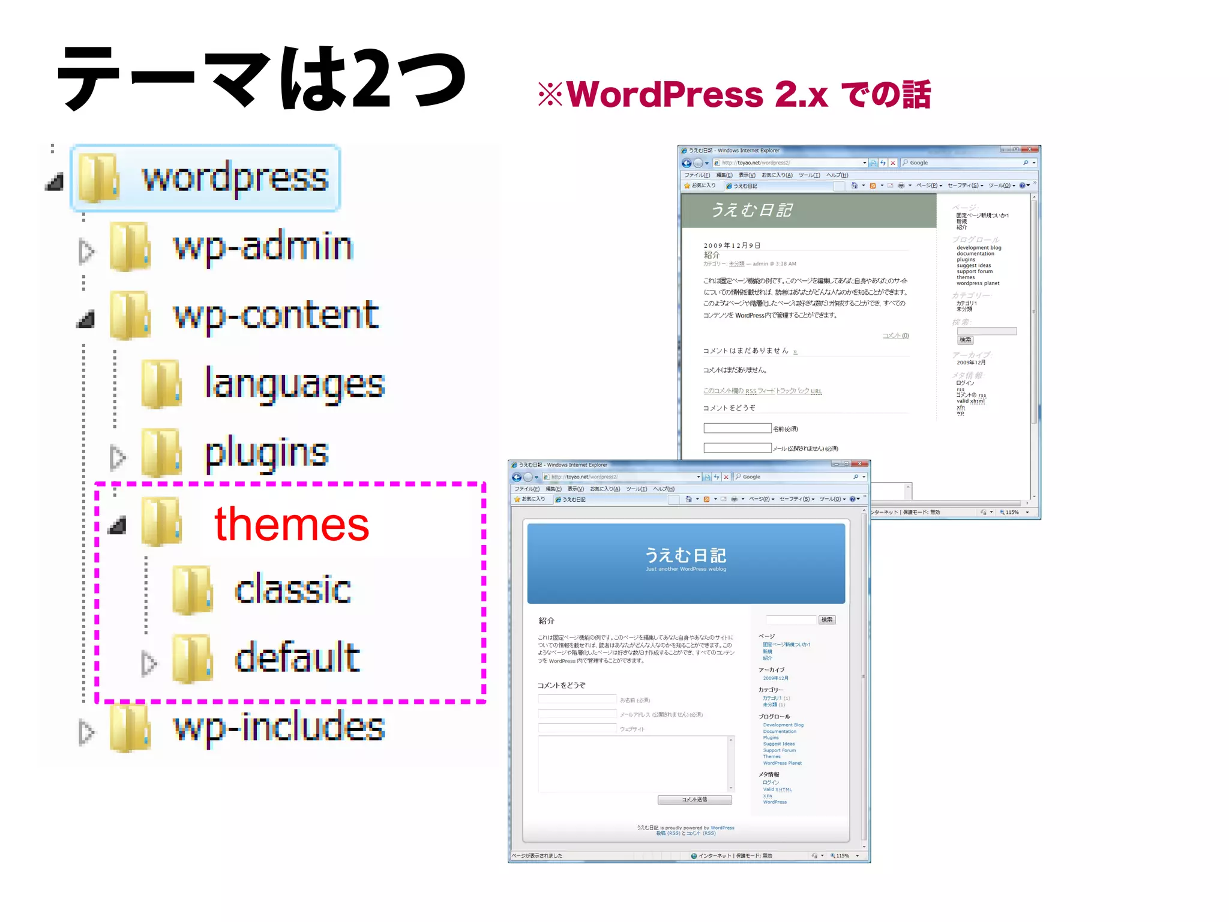Select the themes folder icon

coord(161,521)
